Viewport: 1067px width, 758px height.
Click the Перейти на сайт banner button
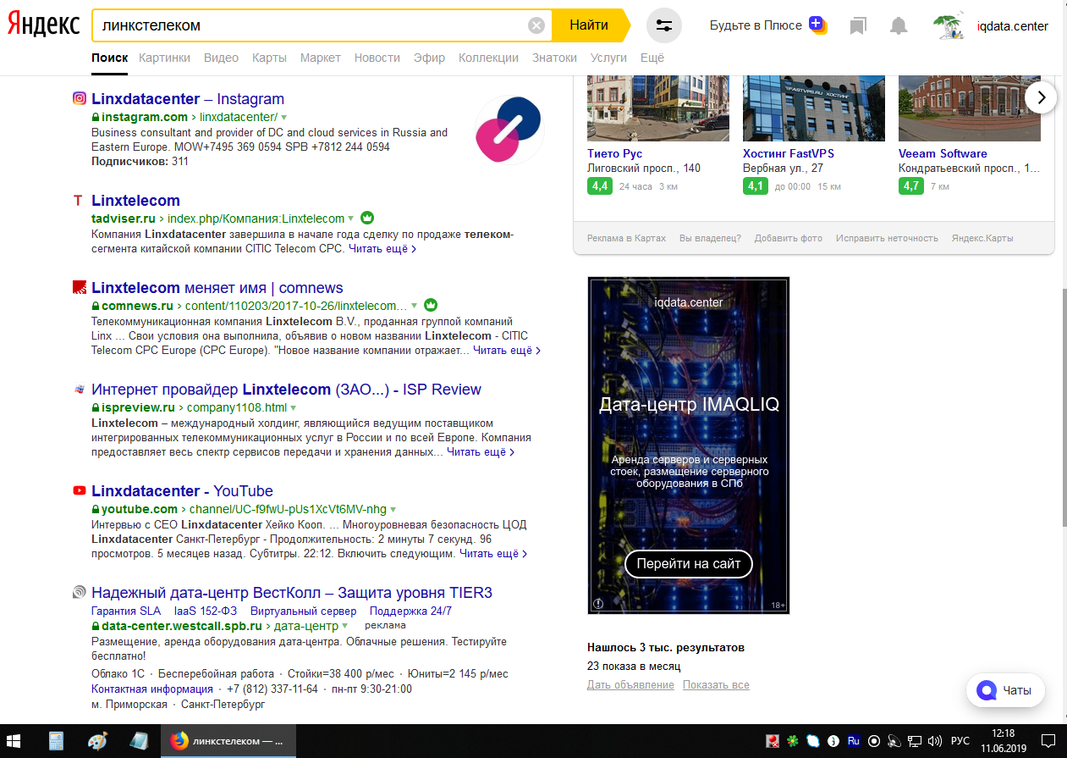689,563
